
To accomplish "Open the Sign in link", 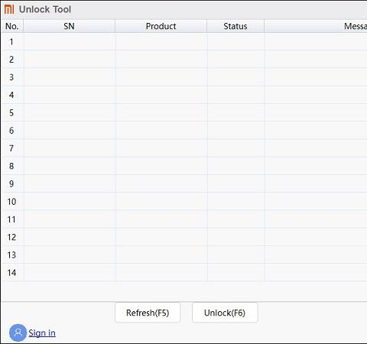I will 42,333.
